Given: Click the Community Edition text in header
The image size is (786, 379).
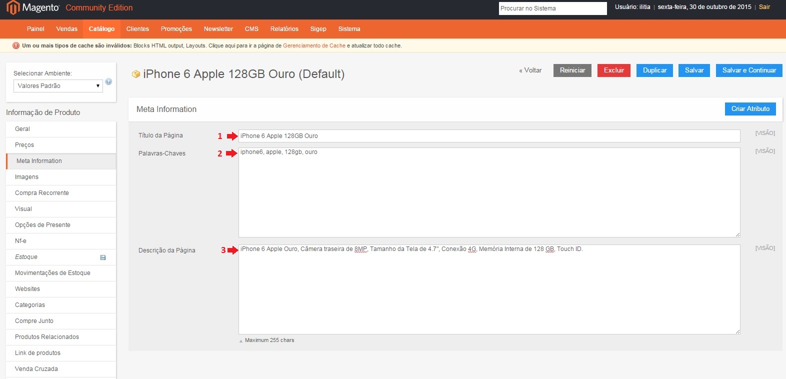Looking at the screenshot, I should (x=99, y=8).
